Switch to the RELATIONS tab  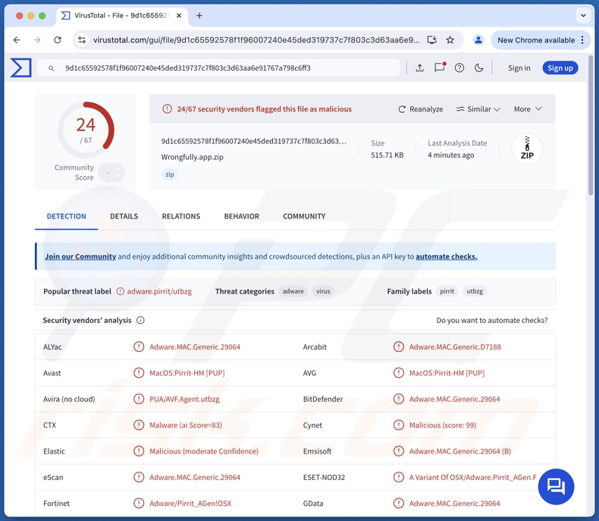point(180,216)
